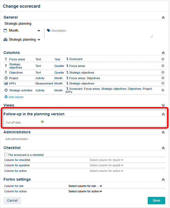The image size is (170, 208).
Task: Click the Cut-off date field
Action: click(21, 122)
